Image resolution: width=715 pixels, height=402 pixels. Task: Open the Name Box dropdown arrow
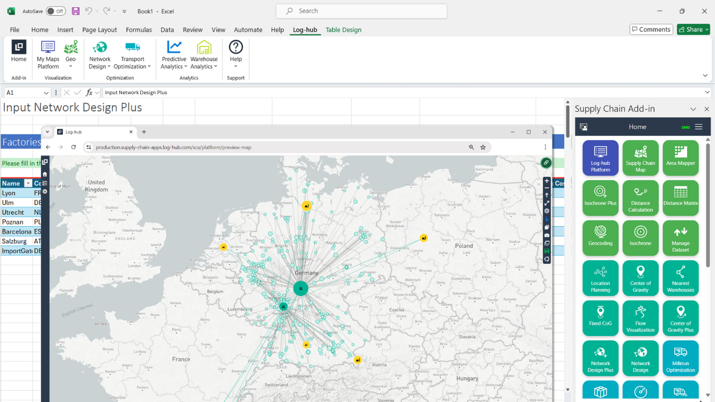click(x=46, y=93)
